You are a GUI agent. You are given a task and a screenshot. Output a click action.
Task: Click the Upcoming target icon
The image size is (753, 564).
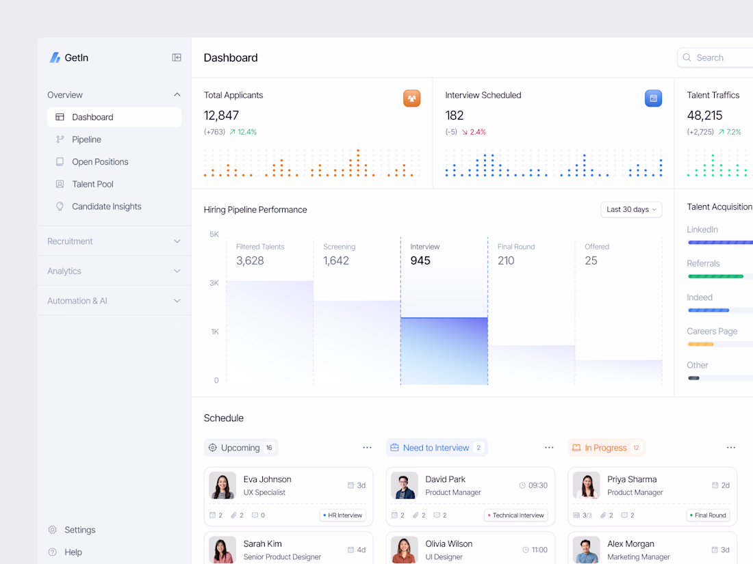point(212,448)
